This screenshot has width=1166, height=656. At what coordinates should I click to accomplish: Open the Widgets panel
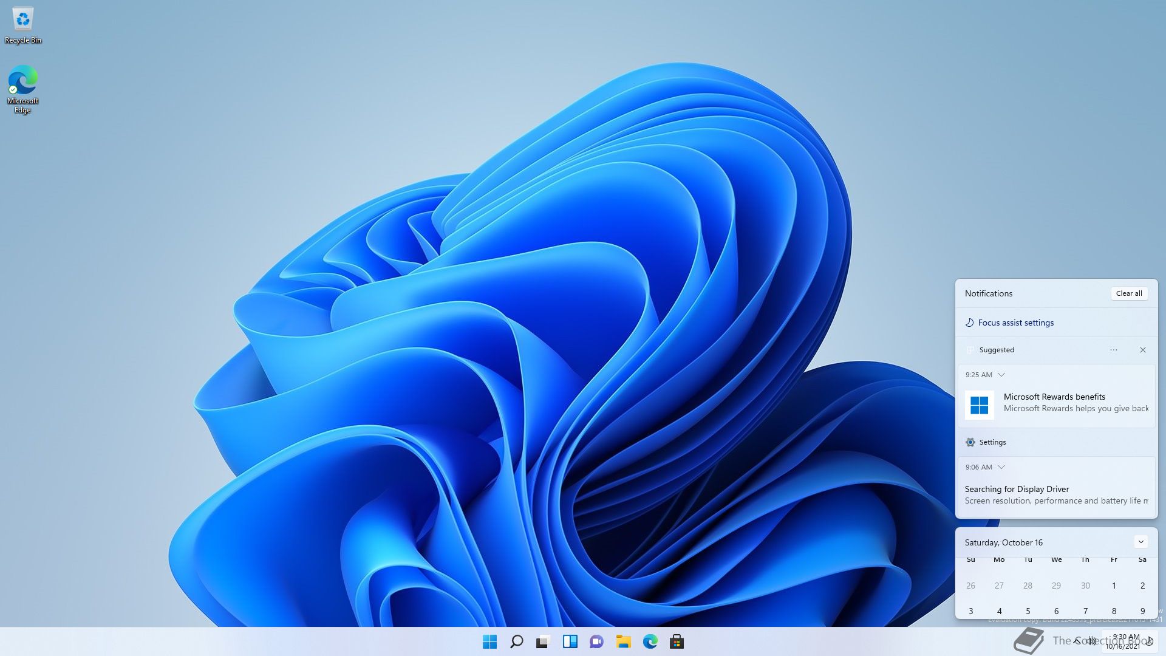[x=570, y=641]
